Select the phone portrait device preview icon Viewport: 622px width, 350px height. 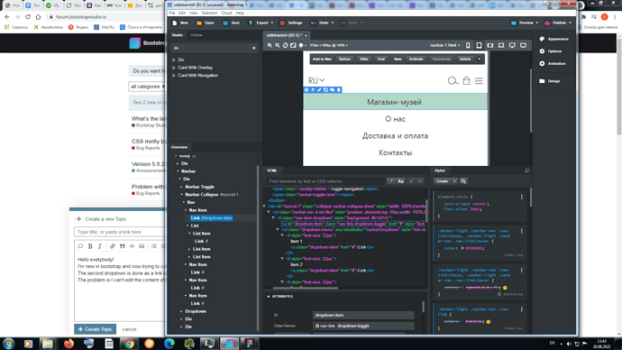pos(468,45)
